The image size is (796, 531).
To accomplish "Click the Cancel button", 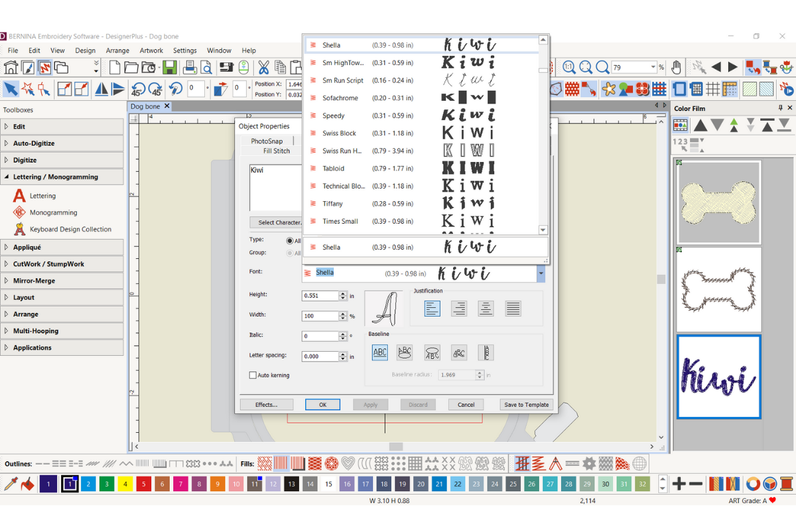I will click(466, 404).
